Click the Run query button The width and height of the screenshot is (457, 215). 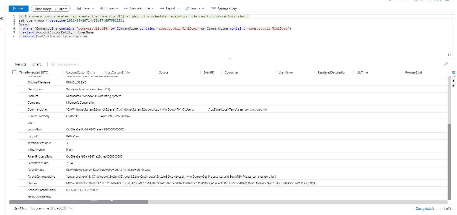point(18,9)
